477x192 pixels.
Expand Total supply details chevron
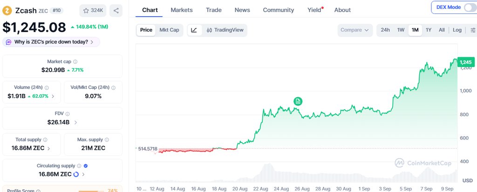(x=48, y=149)
